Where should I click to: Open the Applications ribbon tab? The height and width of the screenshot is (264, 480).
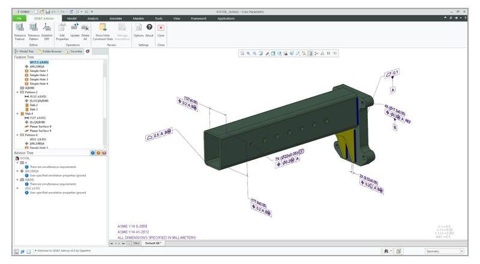pos(226,19)
